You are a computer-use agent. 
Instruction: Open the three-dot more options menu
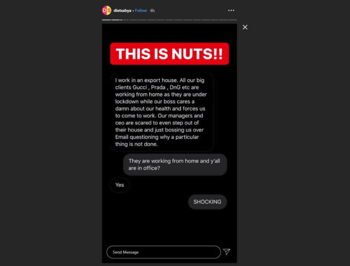[x=231, y=10]
